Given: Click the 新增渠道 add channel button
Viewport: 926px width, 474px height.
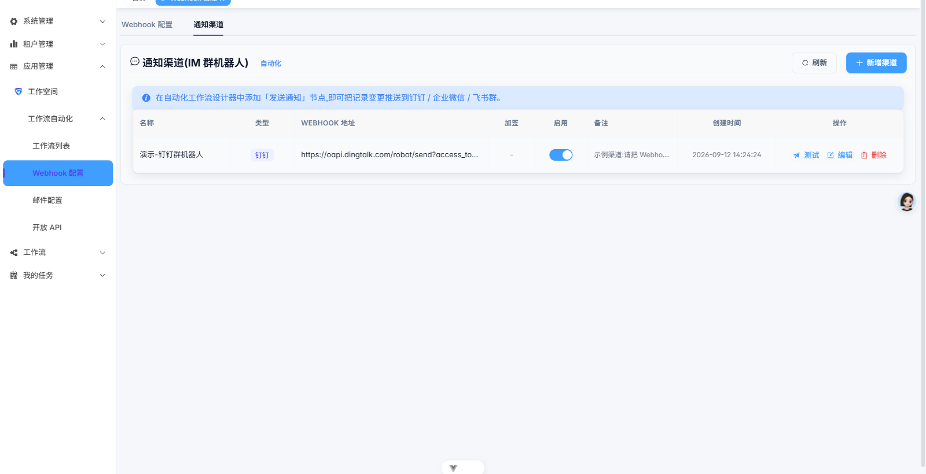Looking at the screenshot, I should 876,62.
